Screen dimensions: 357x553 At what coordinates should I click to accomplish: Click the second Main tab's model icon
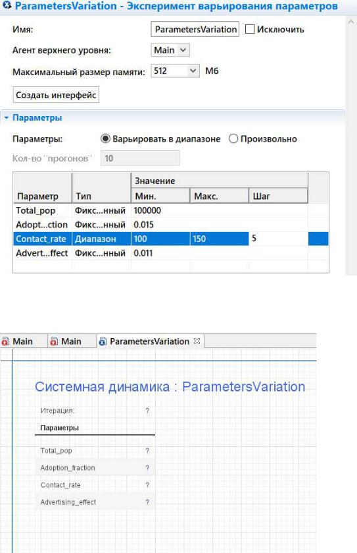[x=54, y=341]
